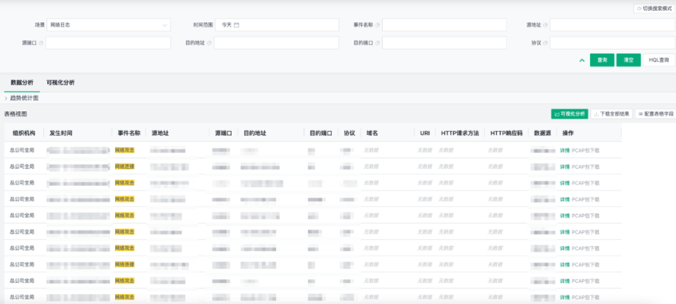Switch to the 可视化分析 tab
The height and width of the screenshot is (304, 676).
tap(60, 83)
